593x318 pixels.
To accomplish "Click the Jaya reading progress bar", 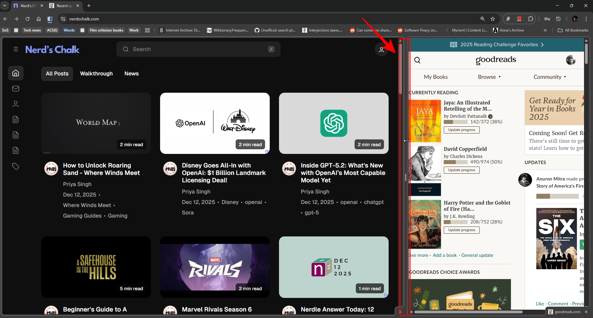I will (x=456, y=122).
